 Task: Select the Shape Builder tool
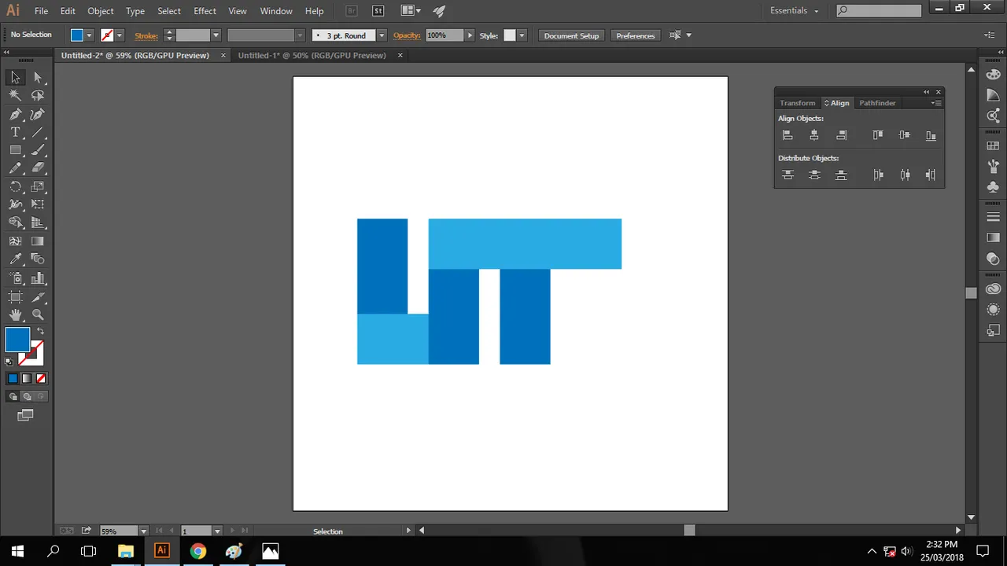point(15,223)
